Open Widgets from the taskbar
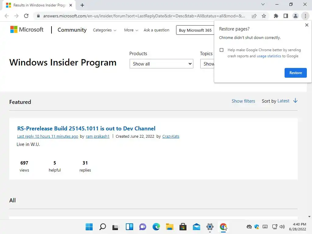 [x=129, y=227]
